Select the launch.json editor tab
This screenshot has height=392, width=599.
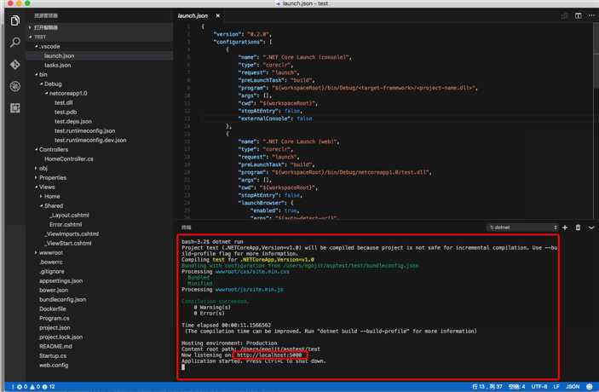(192, 15)
